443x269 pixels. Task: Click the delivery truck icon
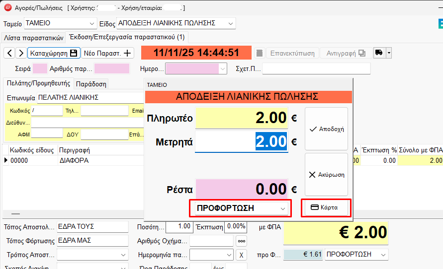click(379, 53)
